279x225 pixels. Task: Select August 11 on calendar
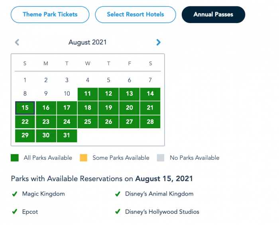tap(88, 94)
